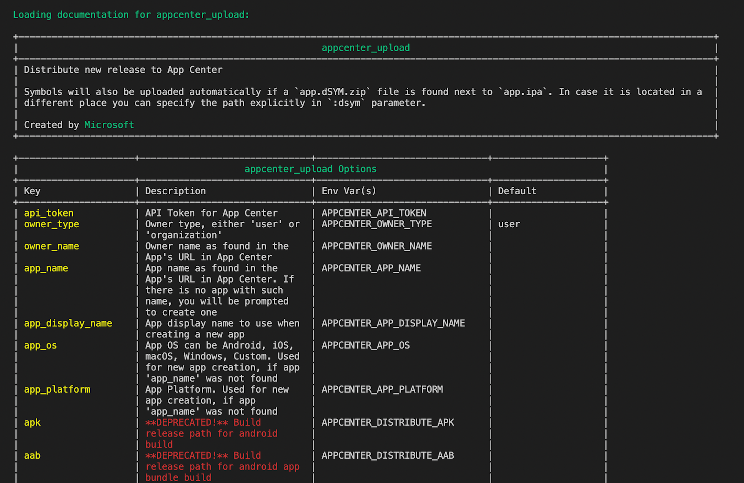The height and width of the screenshot is (483, 744).
Task: Click red 'release path for android' line of apk row
Action: (x=212, y=434)
